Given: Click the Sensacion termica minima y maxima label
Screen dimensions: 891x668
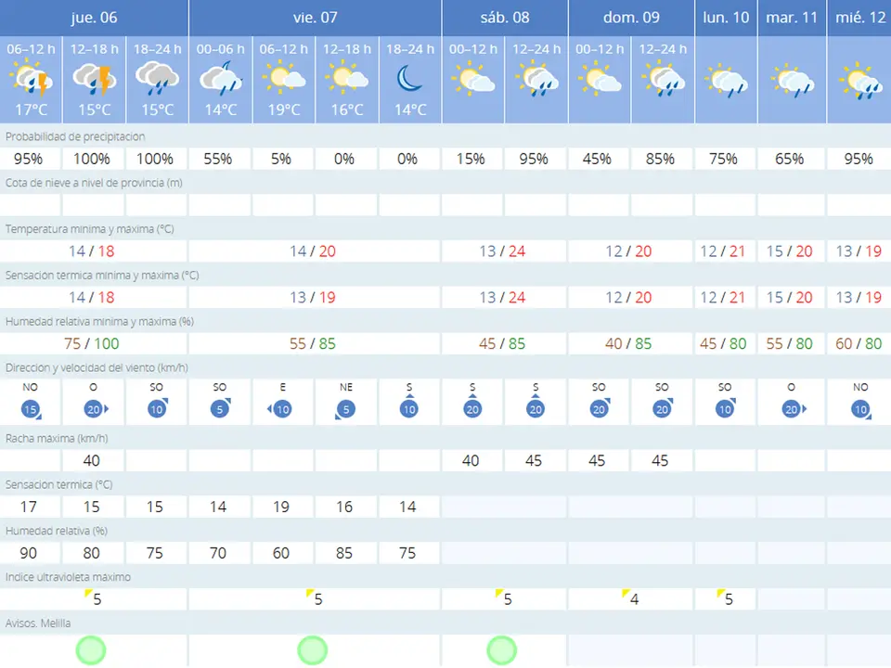Looking at the screenshot, I should (x=102, y=275).
